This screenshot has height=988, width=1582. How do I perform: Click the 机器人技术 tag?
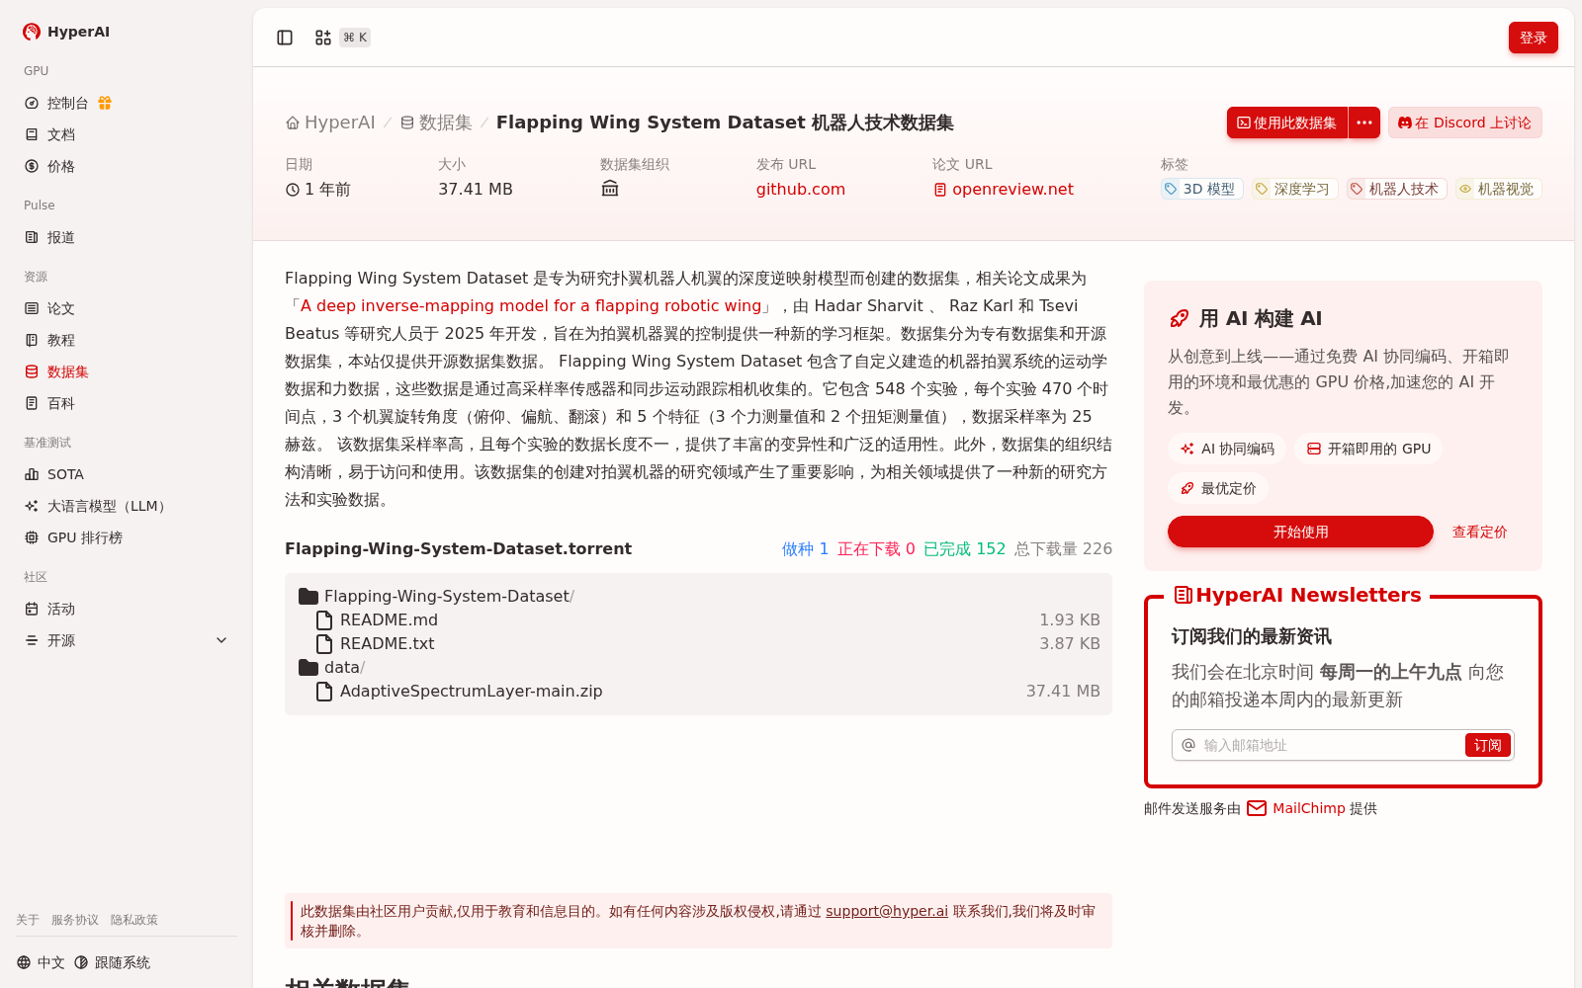click(1395, 189)
